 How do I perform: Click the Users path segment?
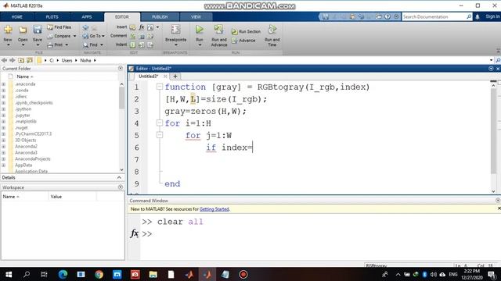pyautogui.click(x=67, y=60)
